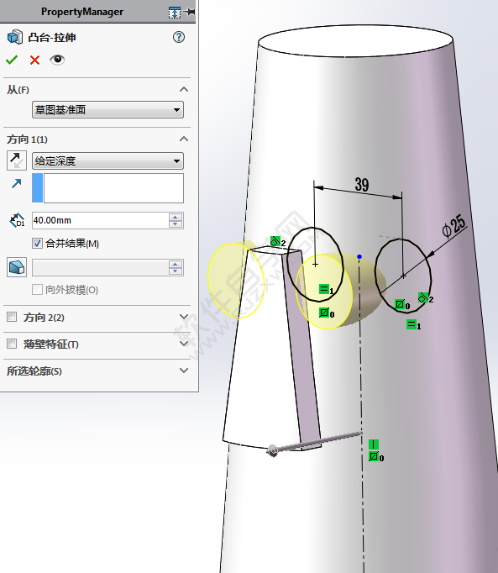Click the direction of extrusion arrow icon
This screenshot has height=573, width=498.
17,183
